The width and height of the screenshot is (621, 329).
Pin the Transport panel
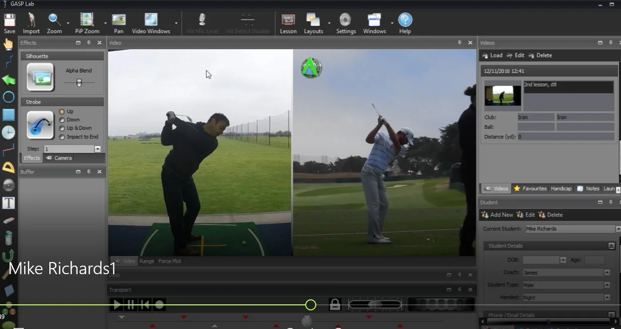[x=460, y=290]
